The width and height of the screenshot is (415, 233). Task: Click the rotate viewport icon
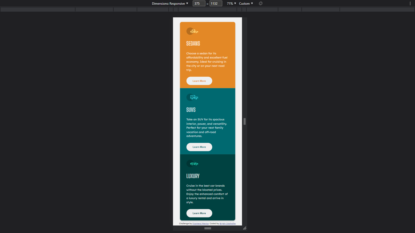pyautogui.click(x=261, y=3)
